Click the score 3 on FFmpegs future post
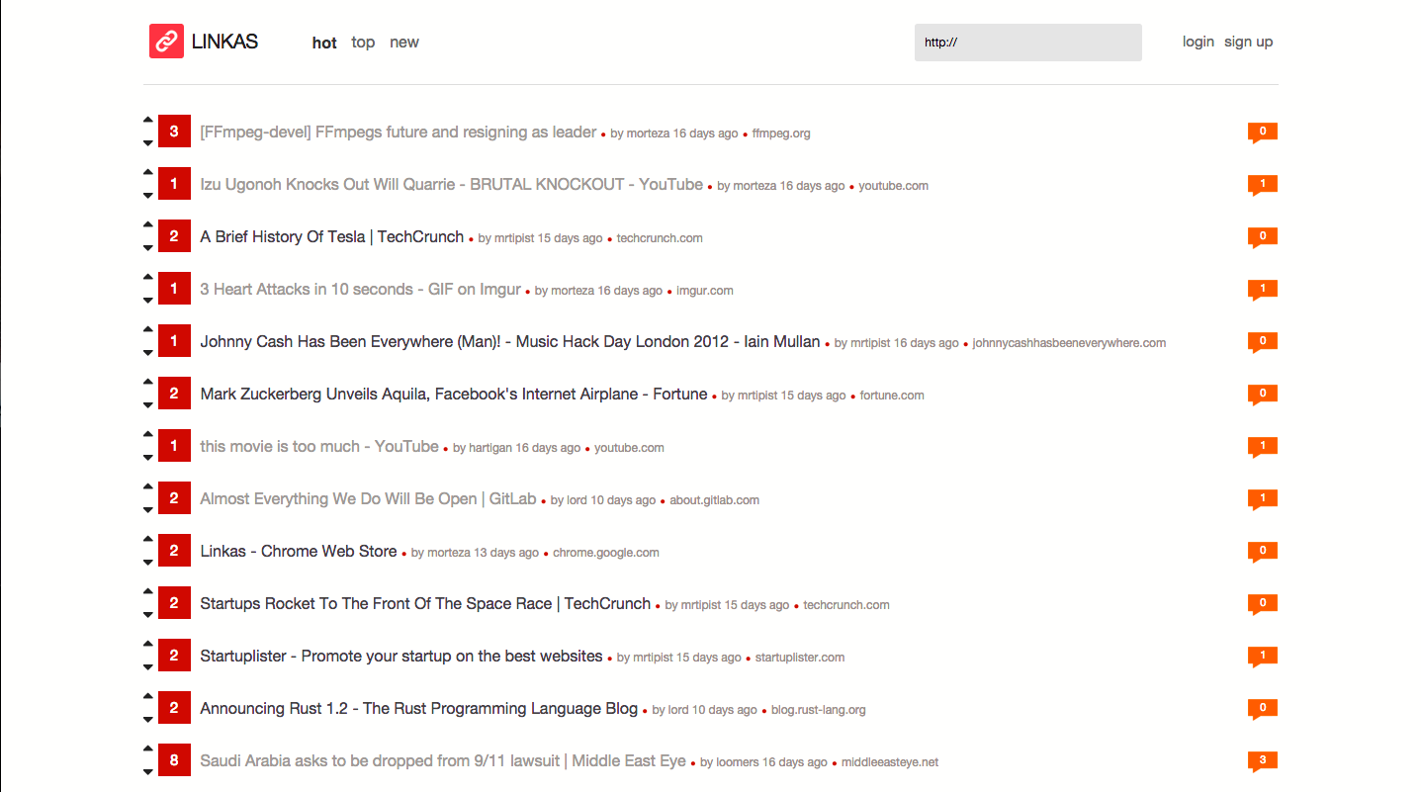Image resolution: width=1421 pixels, height=792 pixels. pos(174,132)
